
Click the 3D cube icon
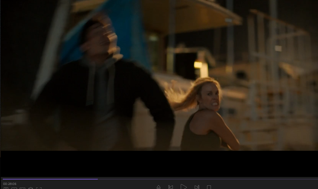pyautogui.click(x=31, y=188)
